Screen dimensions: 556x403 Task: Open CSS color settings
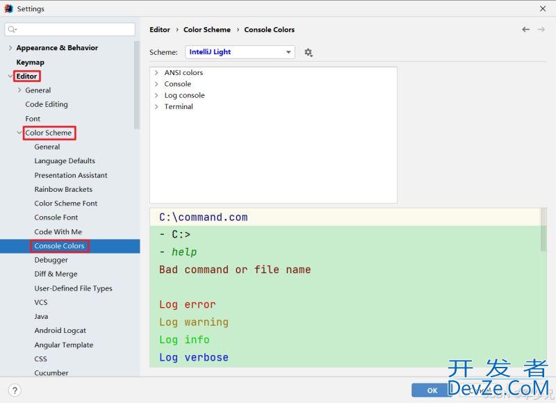[40, 359]
